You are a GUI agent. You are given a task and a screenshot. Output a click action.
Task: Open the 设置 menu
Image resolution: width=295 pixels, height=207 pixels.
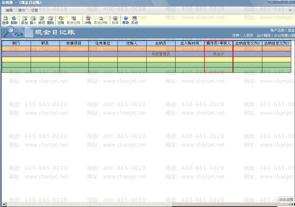coord(35,10)
